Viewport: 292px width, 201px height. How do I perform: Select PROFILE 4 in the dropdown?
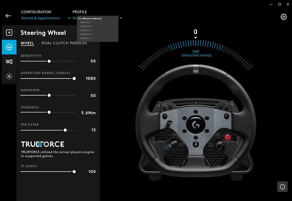click(x=86, y=34)
